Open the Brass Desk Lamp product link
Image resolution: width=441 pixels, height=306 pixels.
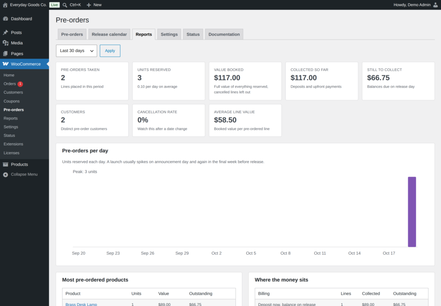81,304
